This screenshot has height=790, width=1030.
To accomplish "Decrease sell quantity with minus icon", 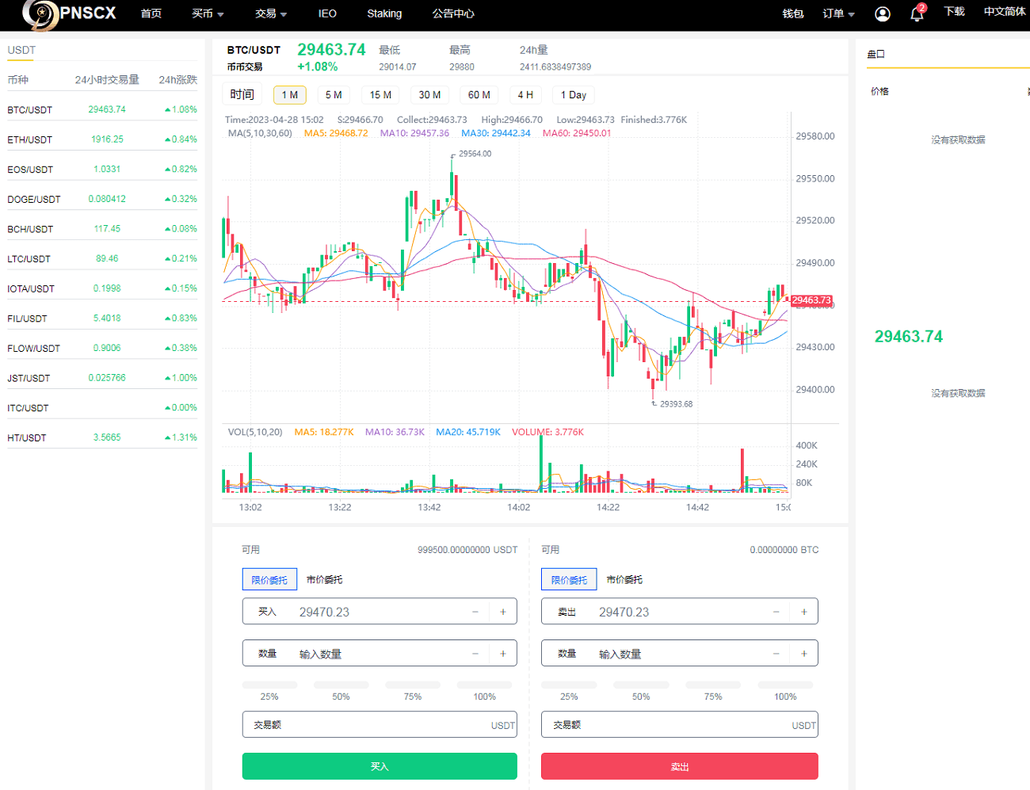I will click(x=776, y=654).
